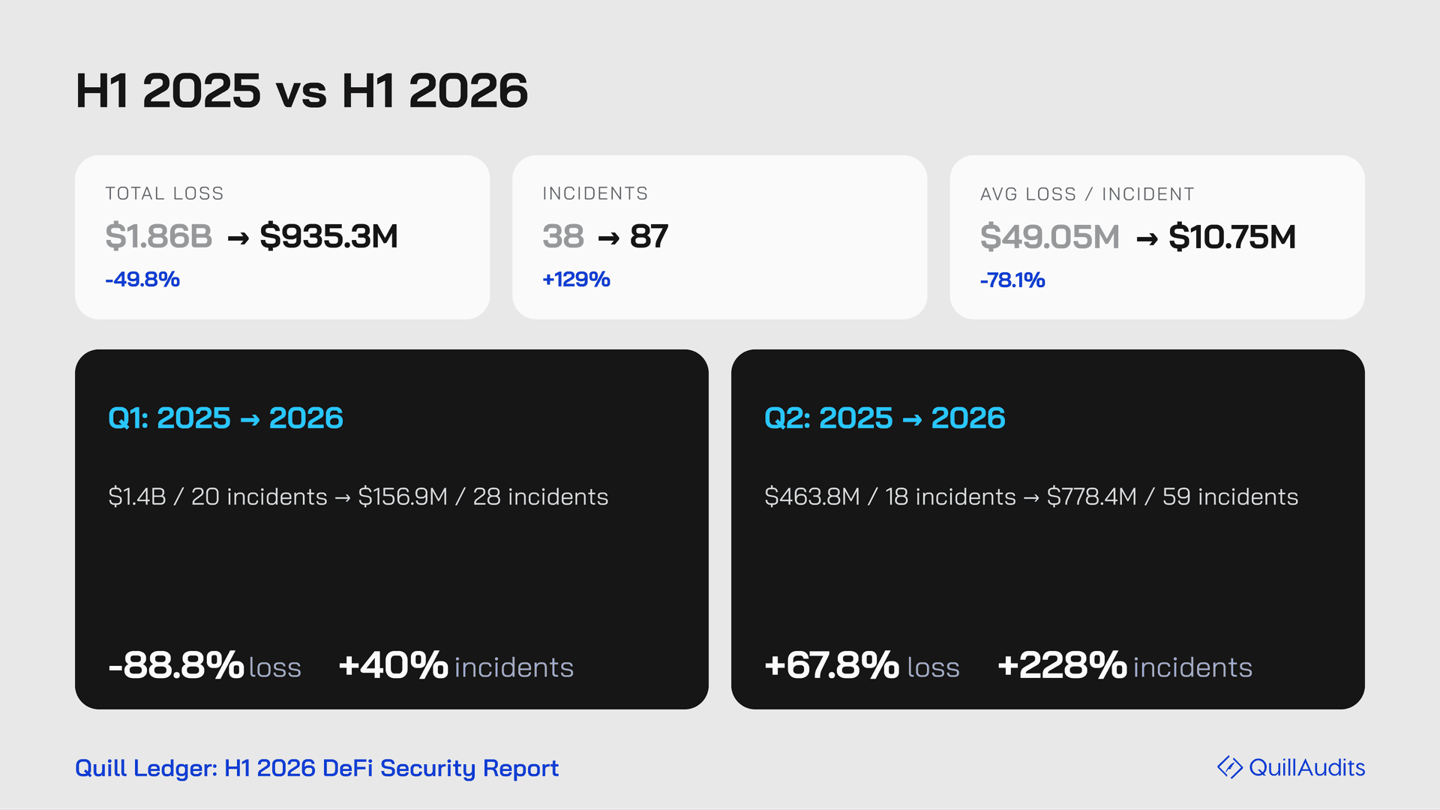Select the Q2 $463.8M / 18 incidents line
Viewport: 1440px width, 810px height.
(1031, 496)
